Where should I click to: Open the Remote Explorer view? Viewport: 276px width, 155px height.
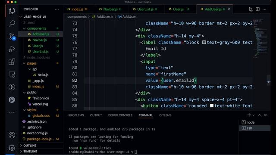pyautogui.click(x=12, y=74)
